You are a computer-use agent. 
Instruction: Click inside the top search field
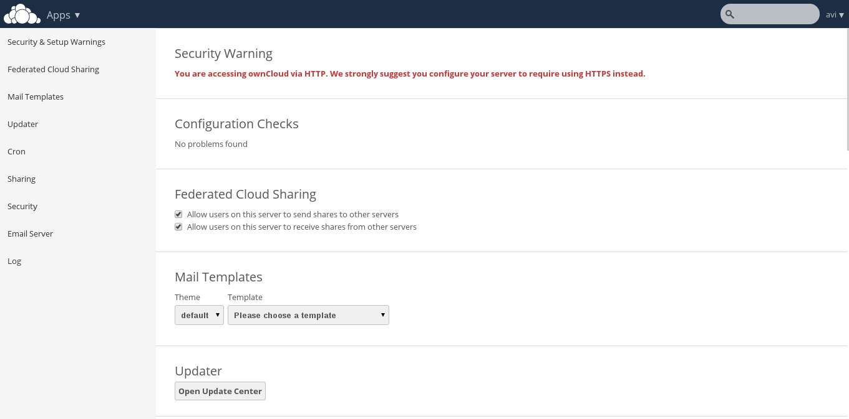click(x=775, y=14)
